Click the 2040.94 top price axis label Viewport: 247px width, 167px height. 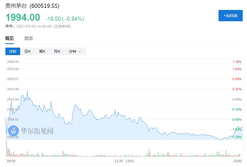pyautogui.click(x=13, y=62)
